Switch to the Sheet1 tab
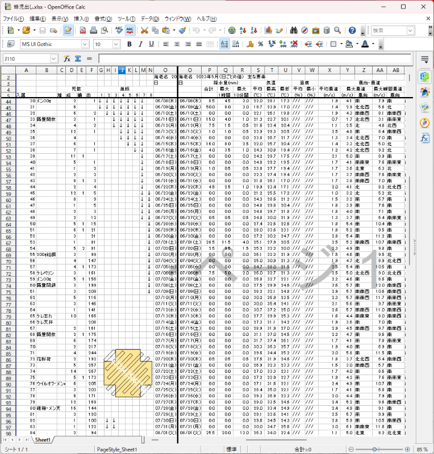The image size is (434, 454). click(x=44, y=440)
